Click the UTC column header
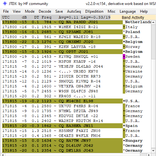The width and height of the screenshot is (156, 156). pos(6,17)
